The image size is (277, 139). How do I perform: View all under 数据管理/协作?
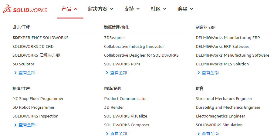tap(117, 73)
